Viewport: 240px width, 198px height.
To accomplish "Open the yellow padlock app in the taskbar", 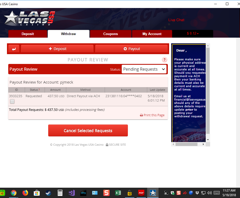I will point(130,193).
